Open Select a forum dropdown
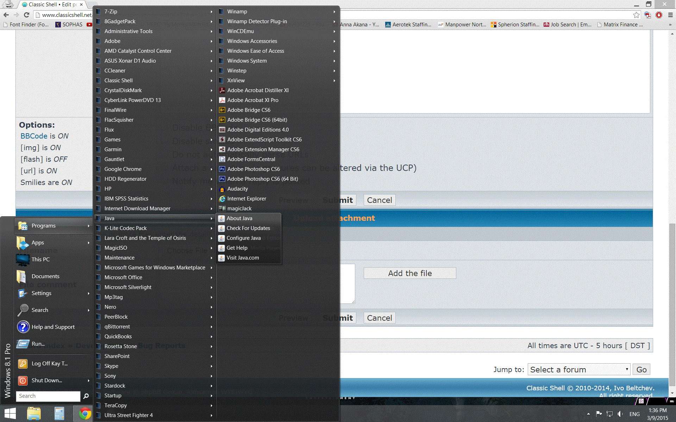This screenshot has width=676, height=422. (579, 370)
